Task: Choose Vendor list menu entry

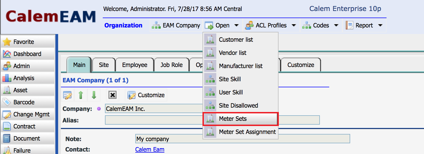Action: coord(241,53)
